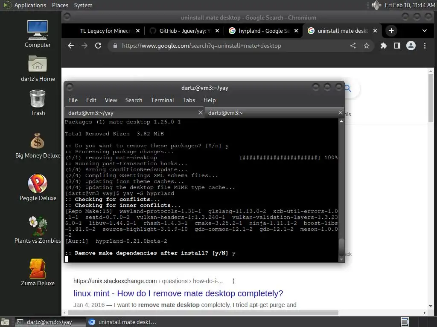Open Chromium extensions puzzle icon

tap(384, 46)
